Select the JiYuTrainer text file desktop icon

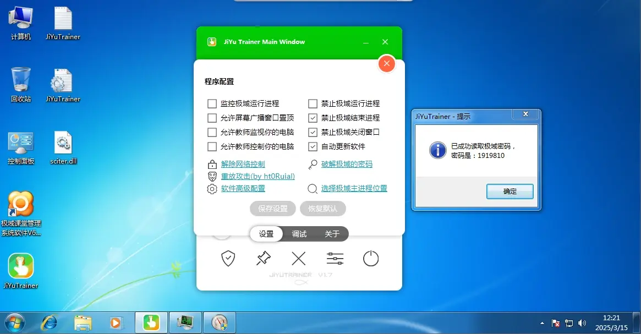click(63, 24)
